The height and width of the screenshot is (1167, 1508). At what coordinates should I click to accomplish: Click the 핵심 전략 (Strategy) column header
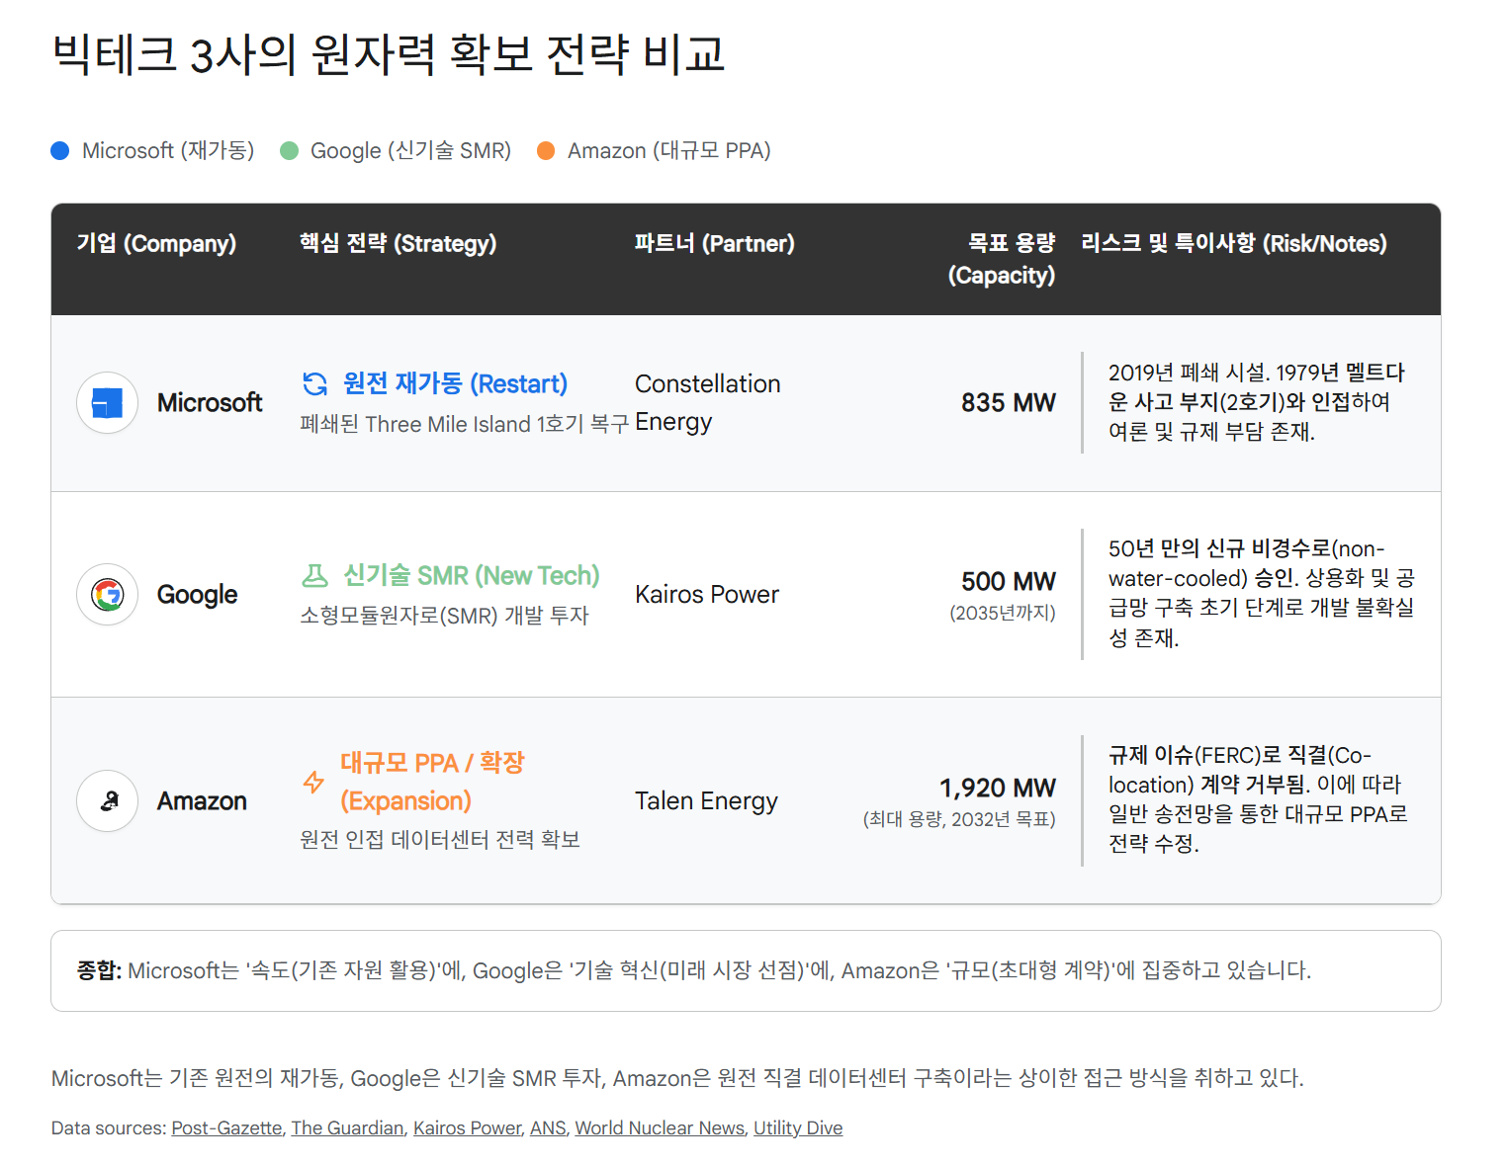pos(398,244)
